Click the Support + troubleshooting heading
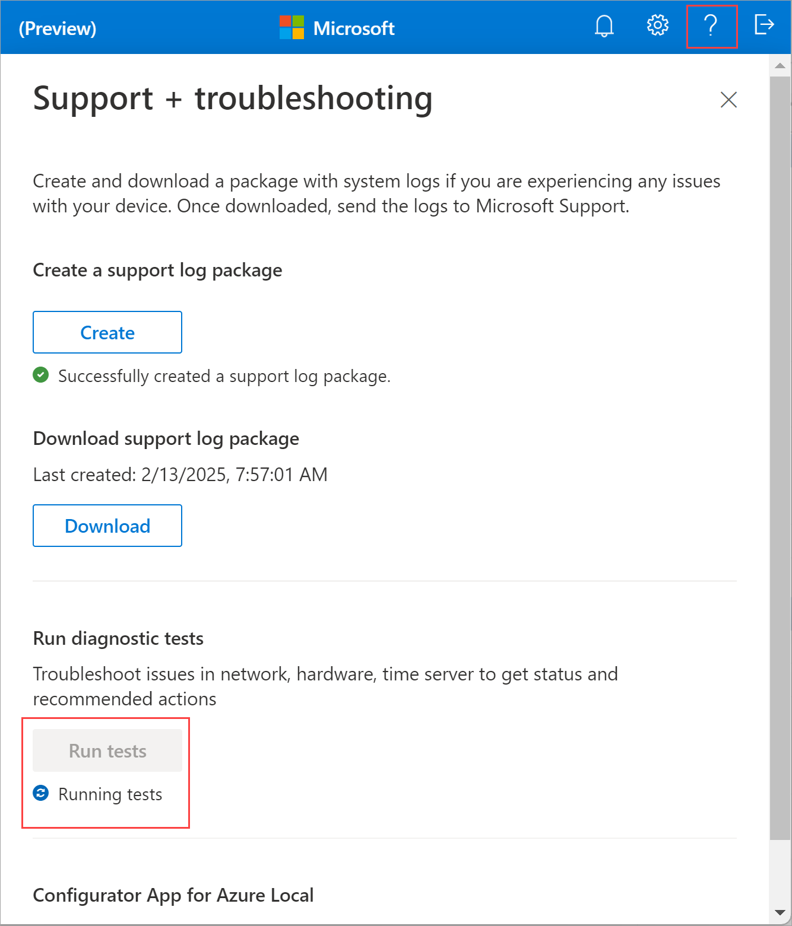792x926 pixels. coord(233,98)
